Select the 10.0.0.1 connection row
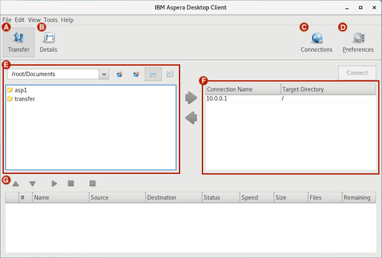 [291, 99]
